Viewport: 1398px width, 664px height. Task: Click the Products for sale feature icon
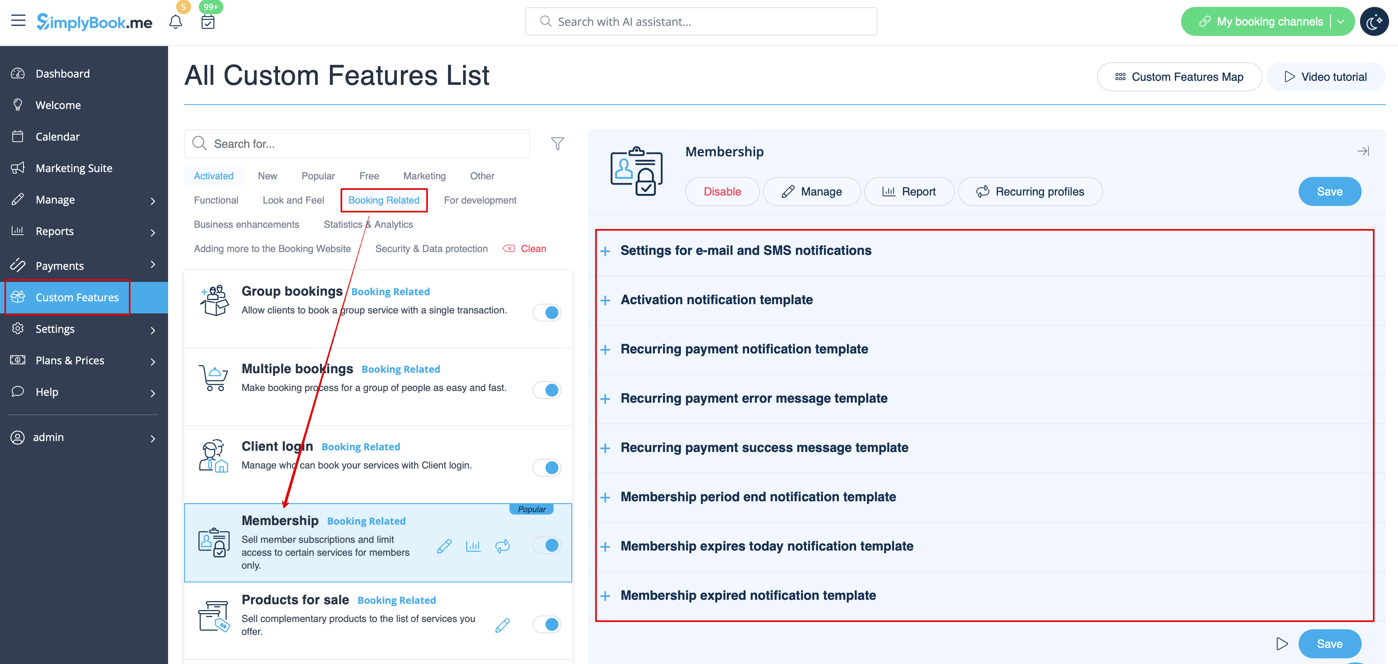(x=214, y=616)
